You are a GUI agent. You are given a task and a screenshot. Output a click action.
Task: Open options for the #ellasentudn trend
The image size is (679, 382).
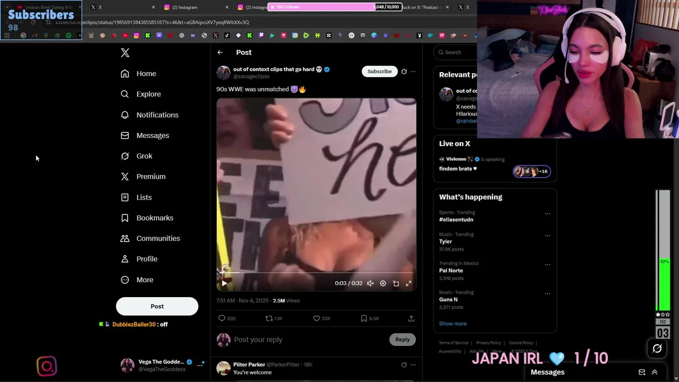pos(547,214)
